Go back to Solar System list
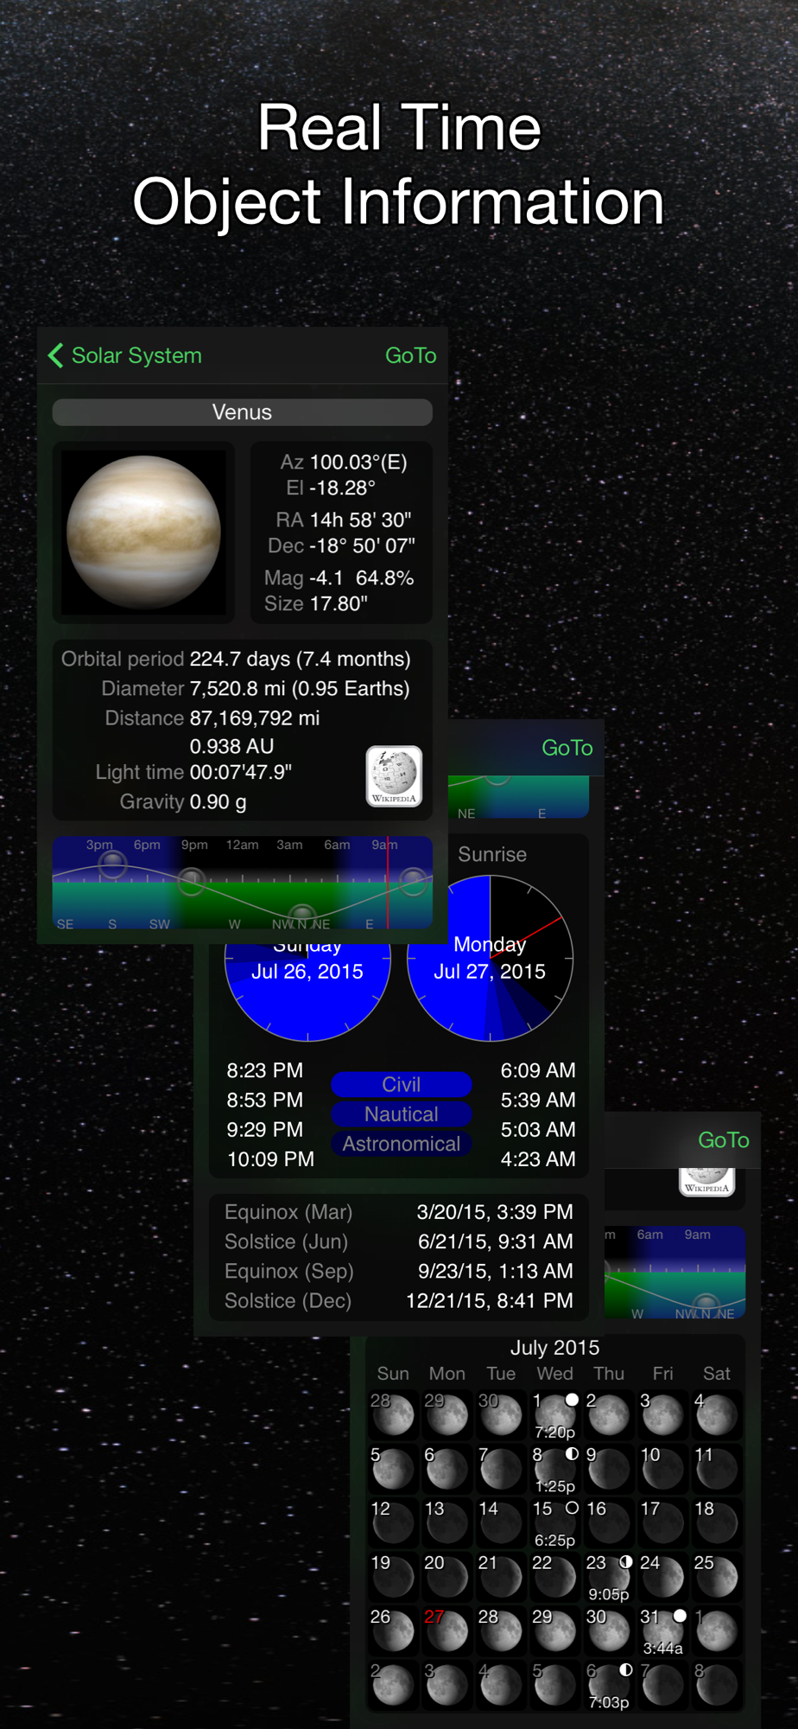 [125, 355]
